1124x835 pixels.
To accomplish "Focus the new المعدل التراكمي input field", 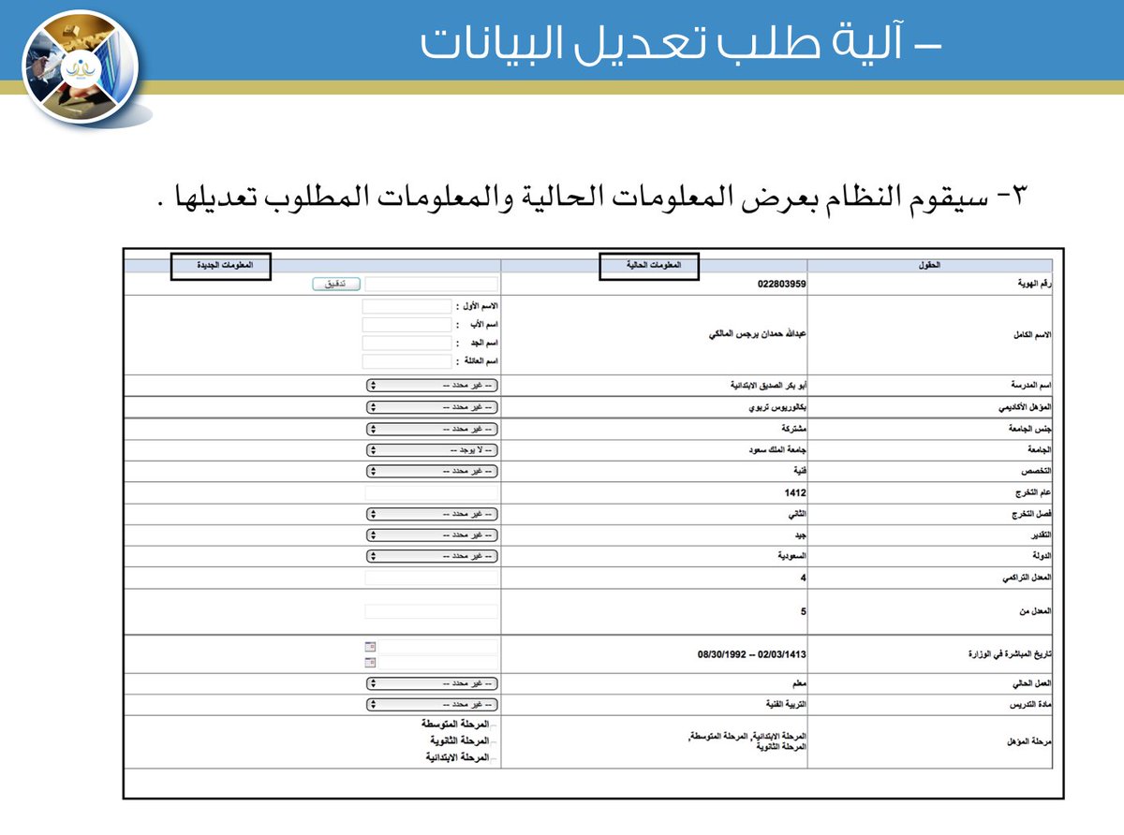I will click(x=431, y=578).
